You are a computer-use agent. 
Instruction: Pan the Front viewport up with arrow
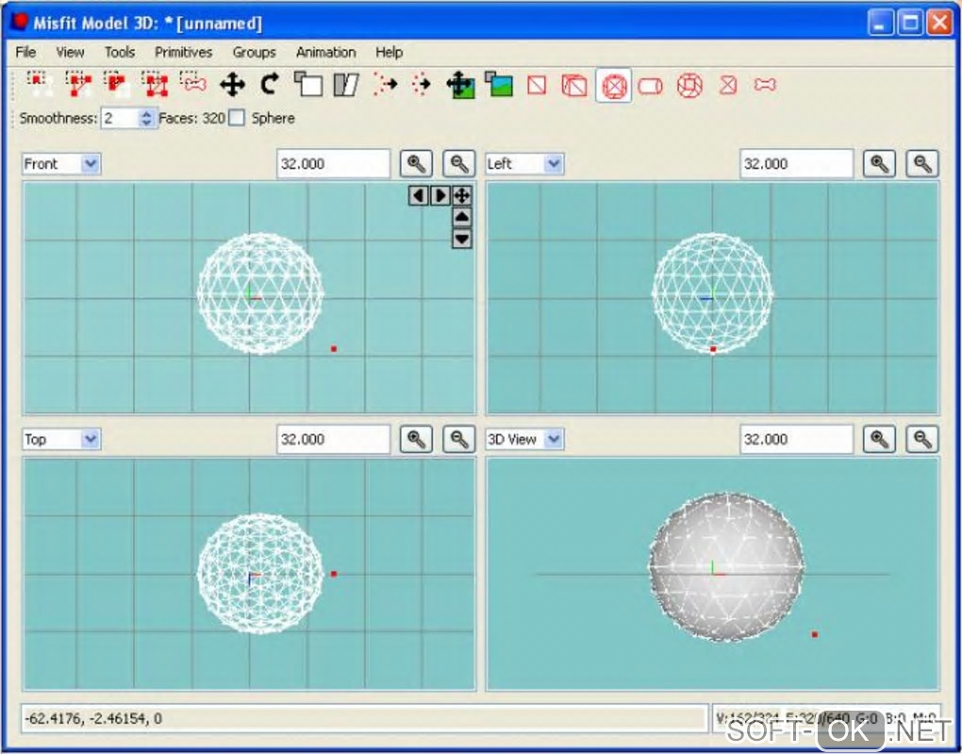point(462,217)
